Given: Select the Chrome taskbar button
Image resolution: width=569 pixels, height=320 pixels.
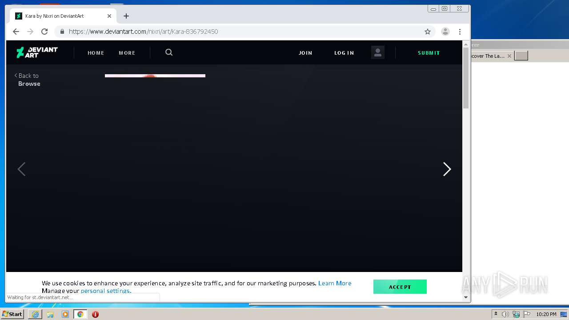Looking at the screenshot, I should pos(80,314).
